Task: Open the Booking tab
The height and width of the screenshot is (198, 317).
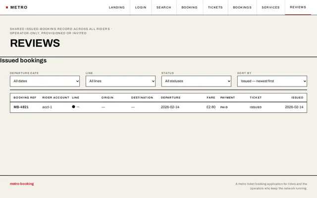Action: (x=189, y=7)
